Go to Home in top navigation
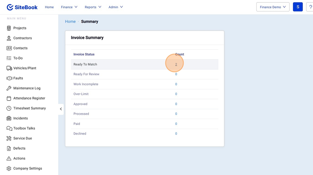Image resolution: width=313 pixels, height=175 pixels. coord(49,7)
